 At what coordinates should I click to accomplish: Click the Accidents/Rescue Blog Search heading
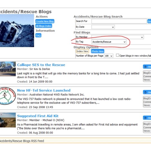(98, 17)
